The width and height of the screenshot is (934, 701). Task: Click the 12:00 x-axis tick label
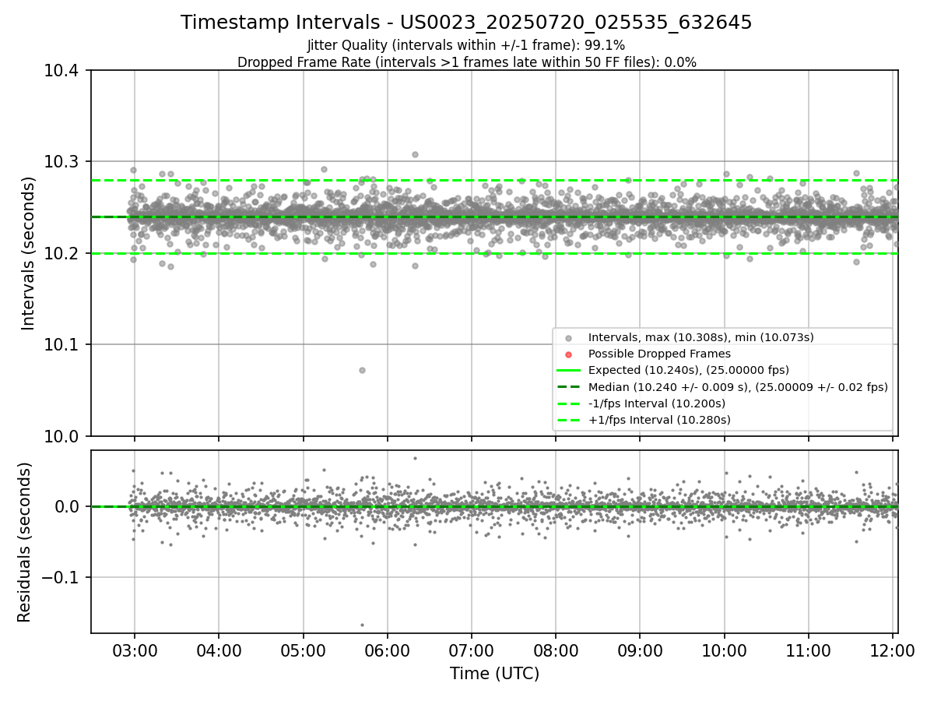pyautogui.click(x=893, y=650)
